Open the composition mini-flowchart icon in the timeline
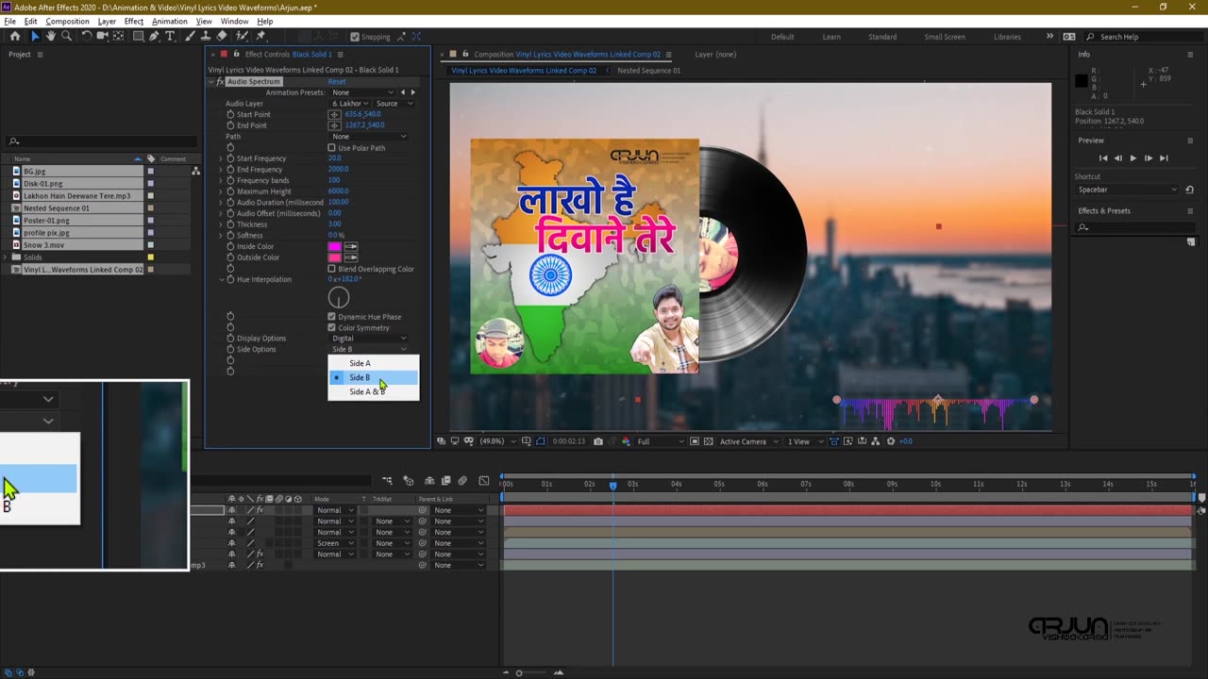 tap(387, 481)
